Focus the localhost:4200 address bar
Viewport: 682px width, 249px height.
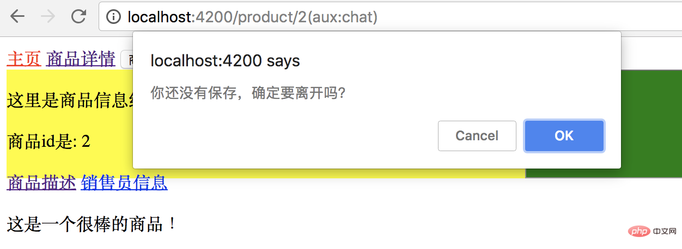tap(389, 17)
